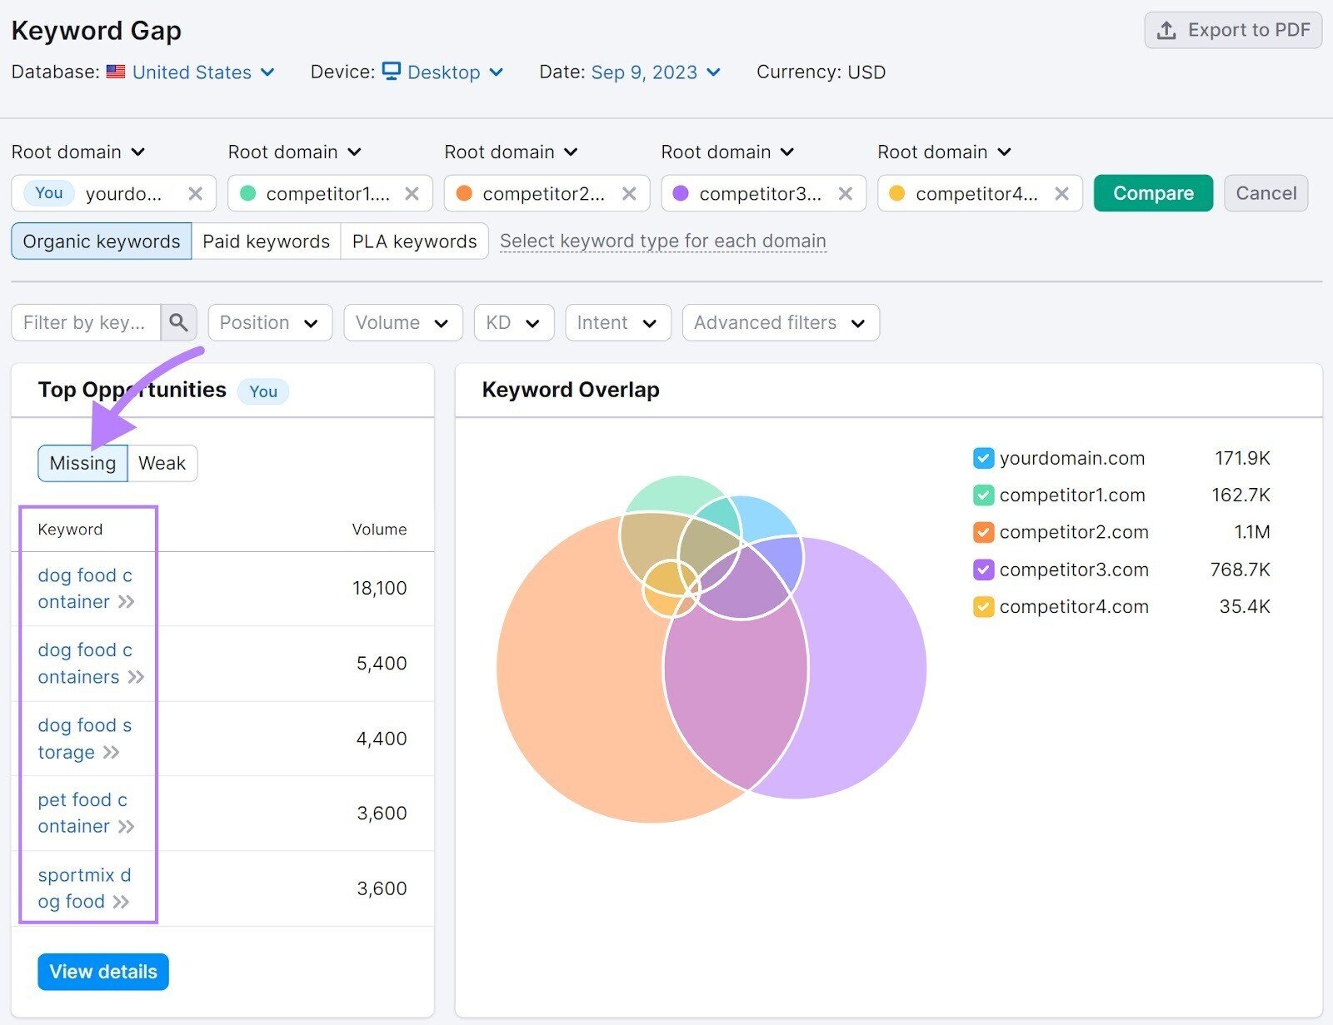This screenshot has width=1333, height=1025.
Task: Remove the yourdomain chip using its X icon
Action: pyautogui.click(x=196, y=193)
